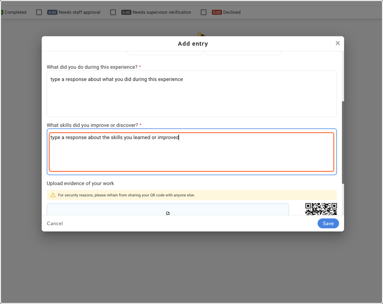The height and width of the screenshot is (304, 383).
Task: Save the new entry
Action: click(x=328, y=223)
